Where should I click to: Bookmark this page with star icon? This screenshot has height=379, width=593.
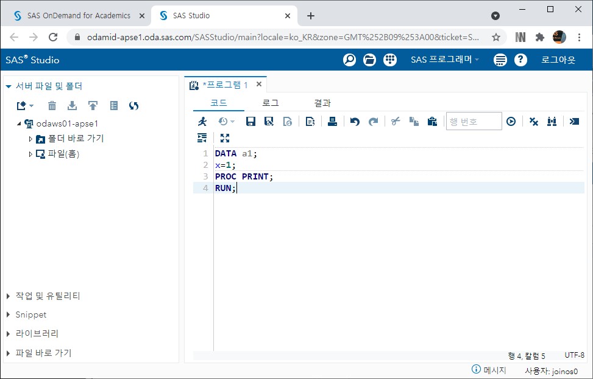496,37
